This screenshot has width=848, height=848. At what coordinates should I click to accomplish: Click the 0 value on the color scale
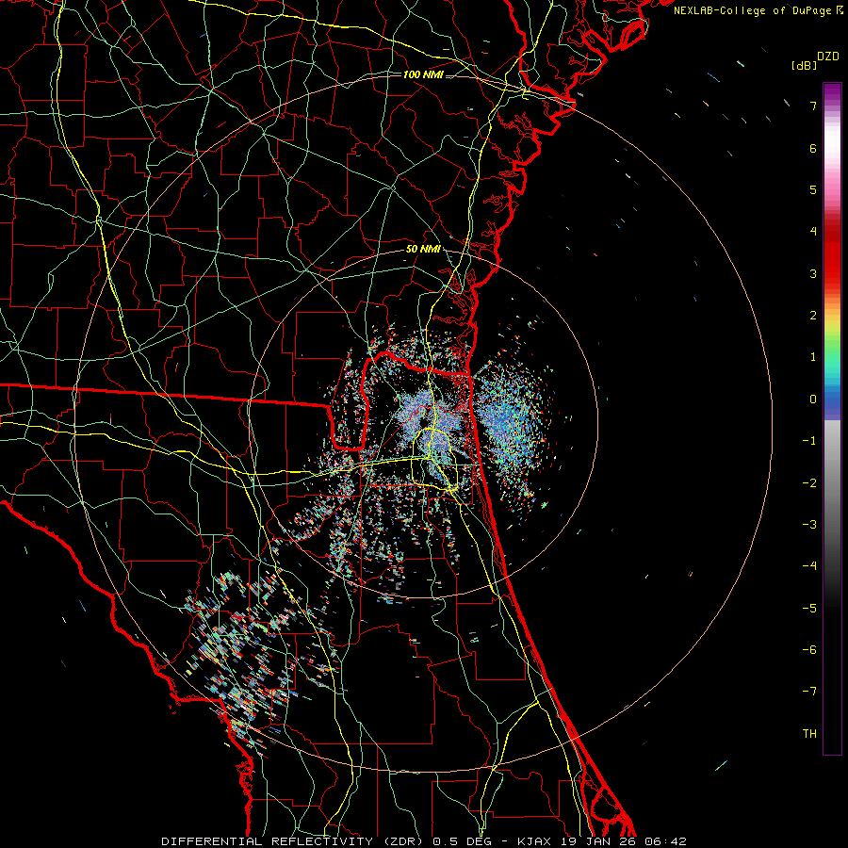(x=813, y=400)
